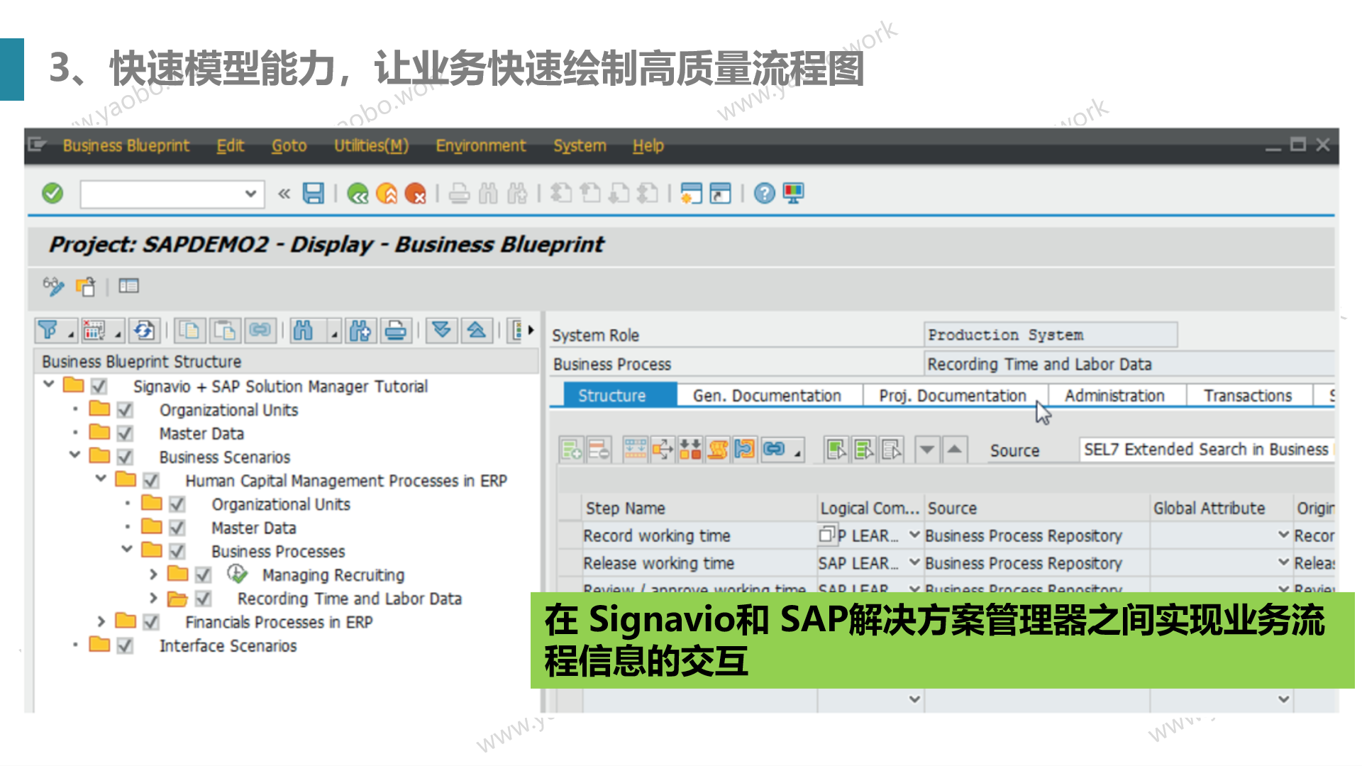
Task: Click the Insert Row icon in structure toolbar
Action: tap(571, 450)
